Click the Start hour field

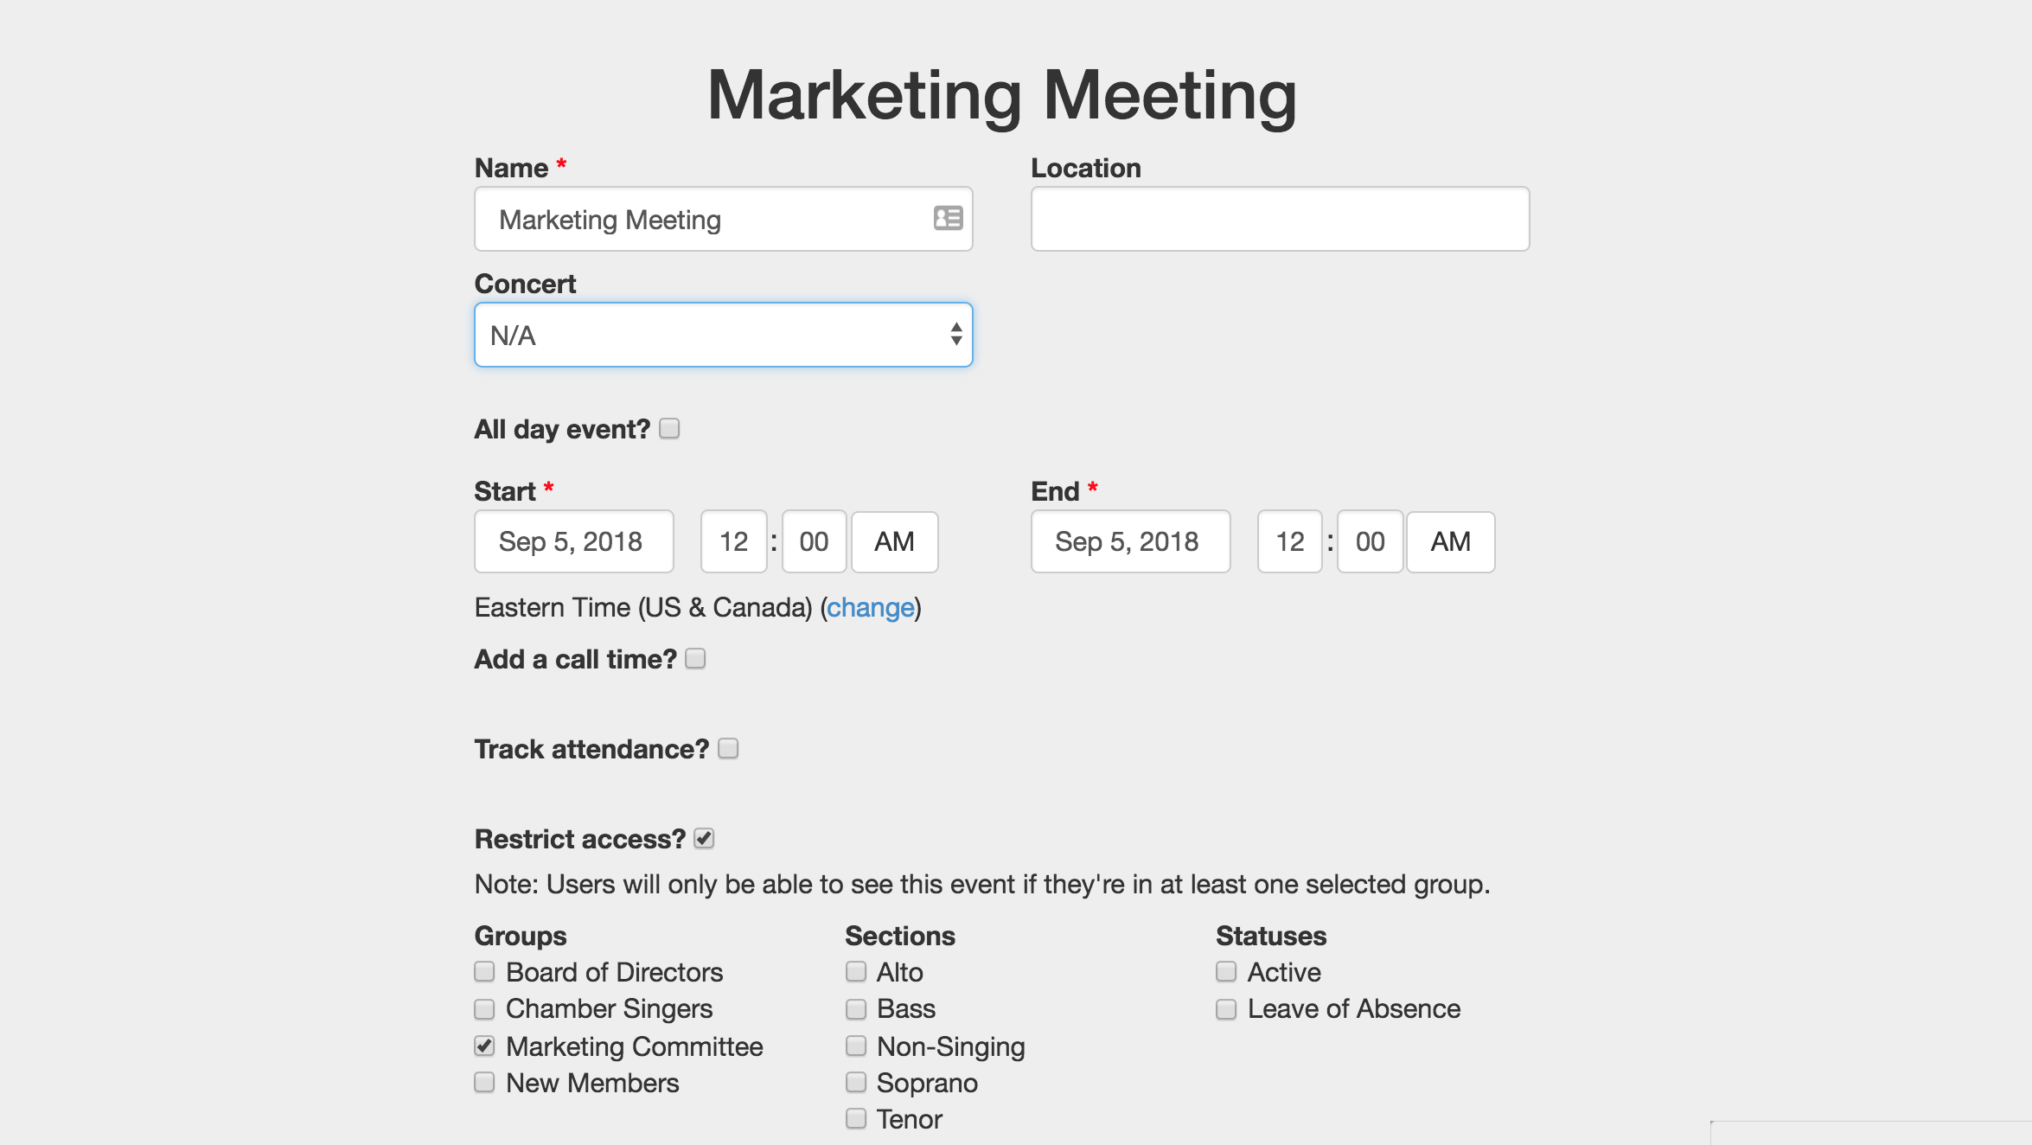coord(733,541)
